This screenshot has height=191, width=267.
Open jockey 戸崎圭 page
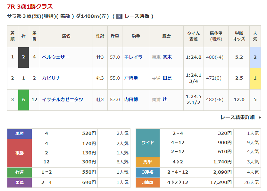click(x=131, y=78)
